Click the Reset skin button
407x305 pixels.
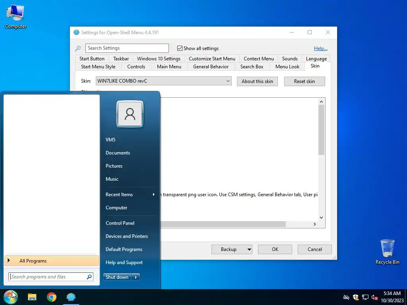(x=304, y=81)
